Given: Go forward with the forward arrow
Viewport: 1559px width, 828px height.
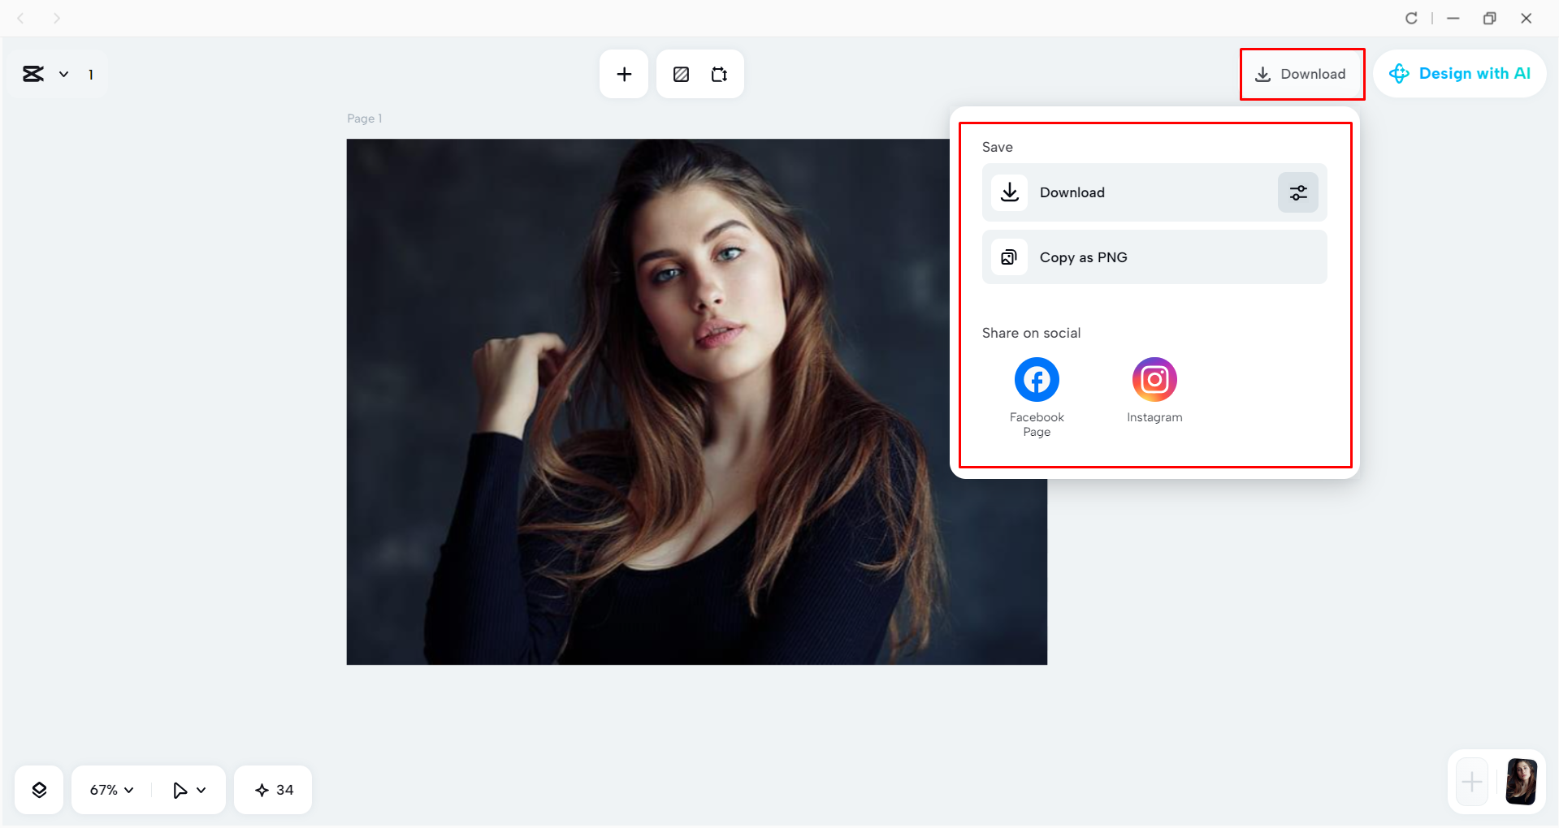Looking at the screenshot, I should pos(57,18).
